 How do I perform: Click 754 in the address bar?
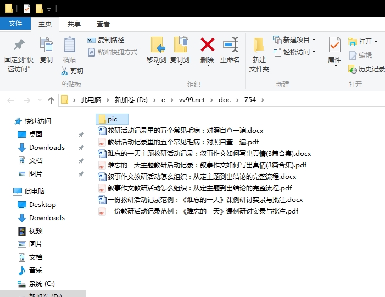[250, 100]
